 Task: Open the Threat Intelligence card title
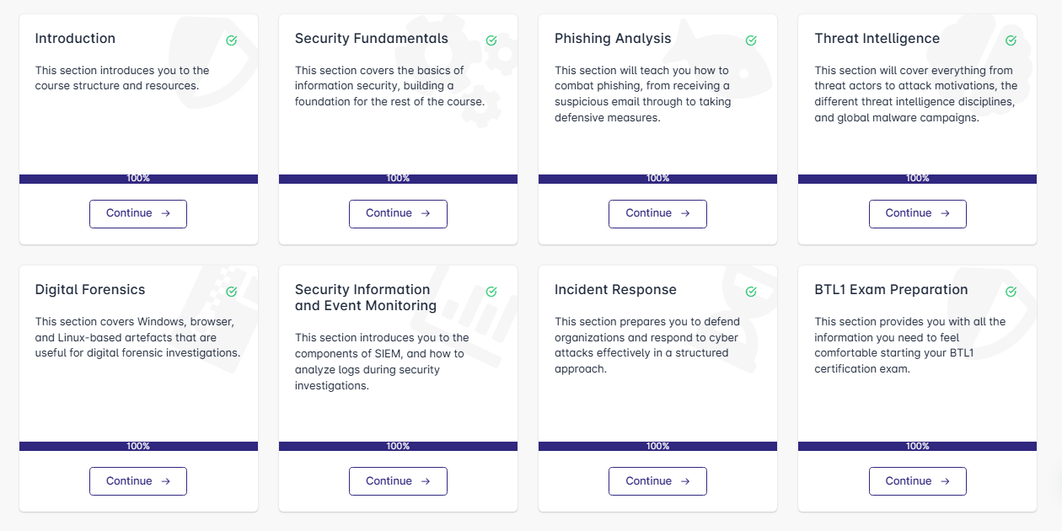tap(877, 39)
